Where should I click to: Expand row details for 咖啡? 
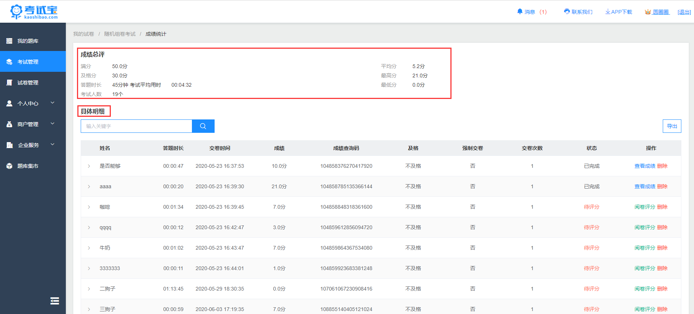(x=89, y=207)
